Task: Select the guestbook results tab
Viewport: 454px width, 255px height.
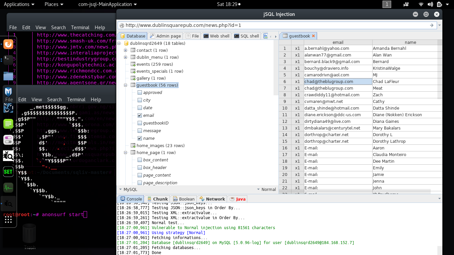Action: tap(299, 36)
